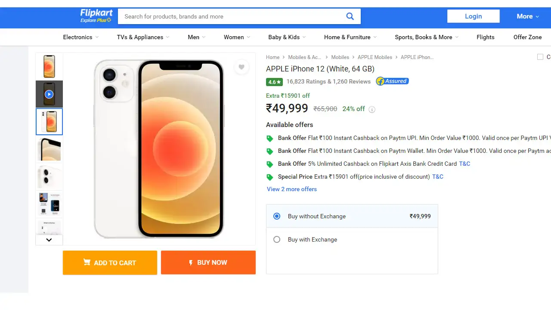Screen dimensions: 551x310
Task: Expand the Electronics category menu
Action: pyautogui.click(x=80, y=37)
